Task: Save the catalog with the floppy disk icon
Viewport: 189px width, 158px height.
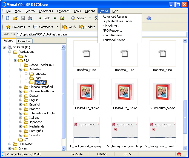Action: coord(23,18)
